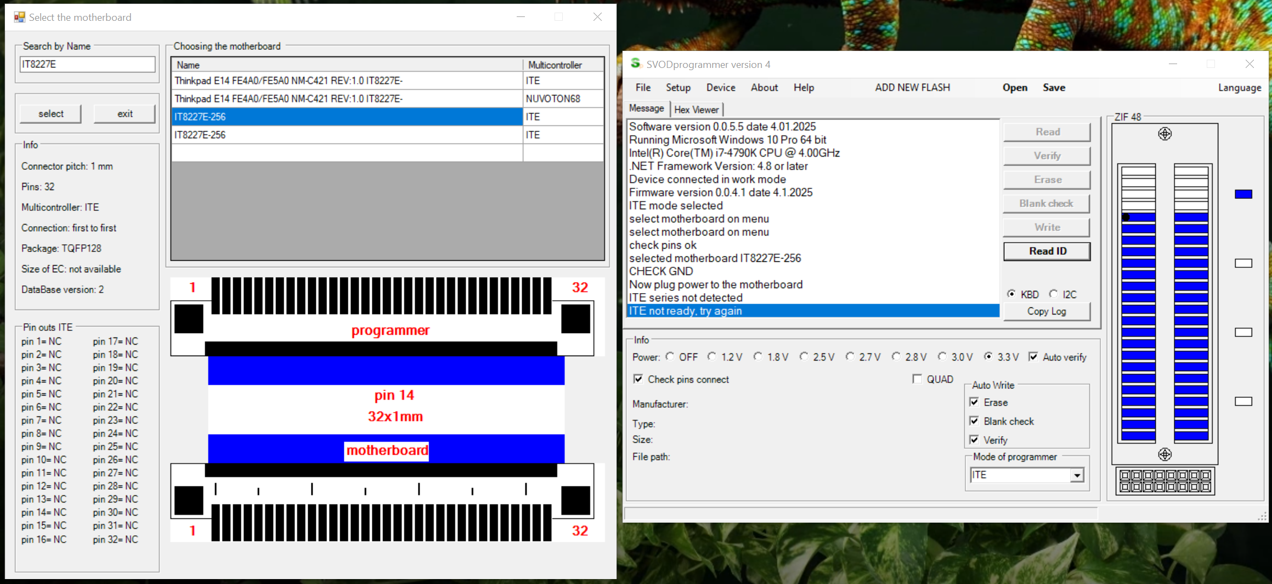Expand the Mode of programmer dropdown

point(1077,475)
